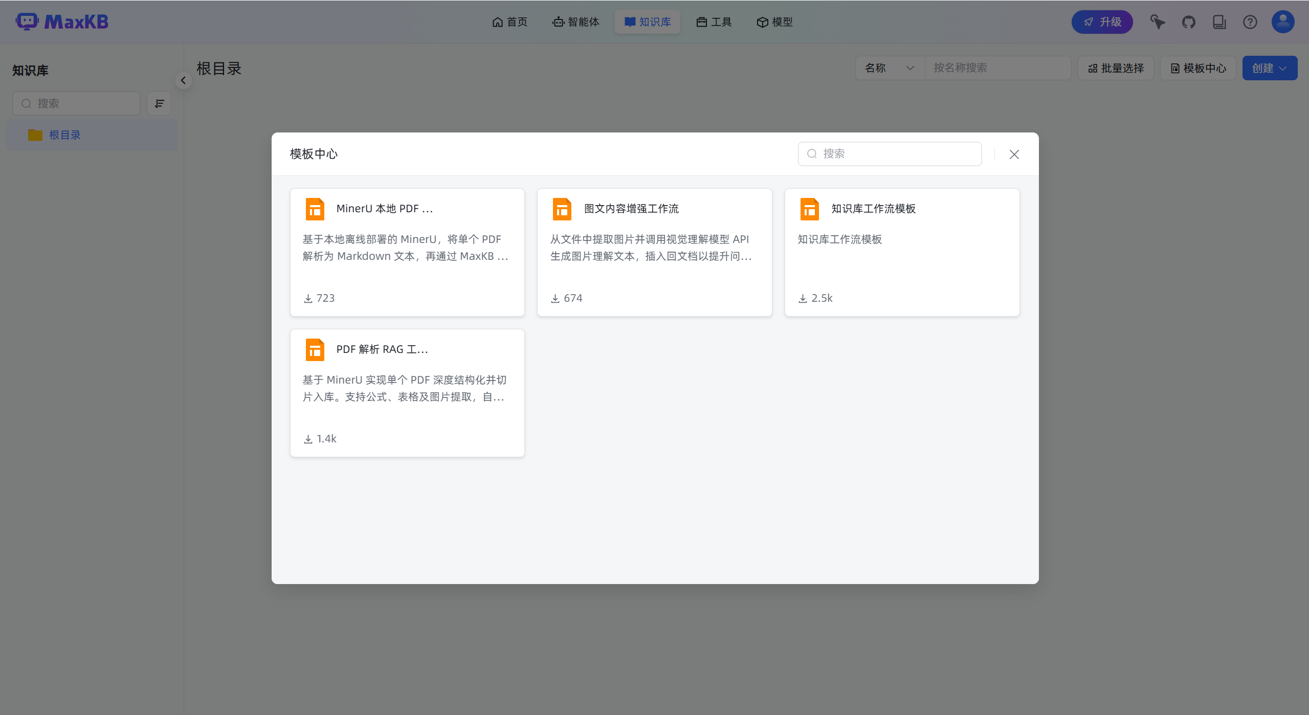Open the 首页 home tab
1309x715 pixels.
[509, 22]
